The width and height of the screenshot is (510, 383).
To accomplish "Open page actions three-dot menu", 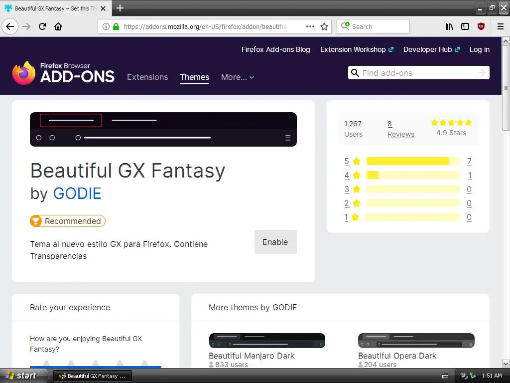I will pos(310,26).
